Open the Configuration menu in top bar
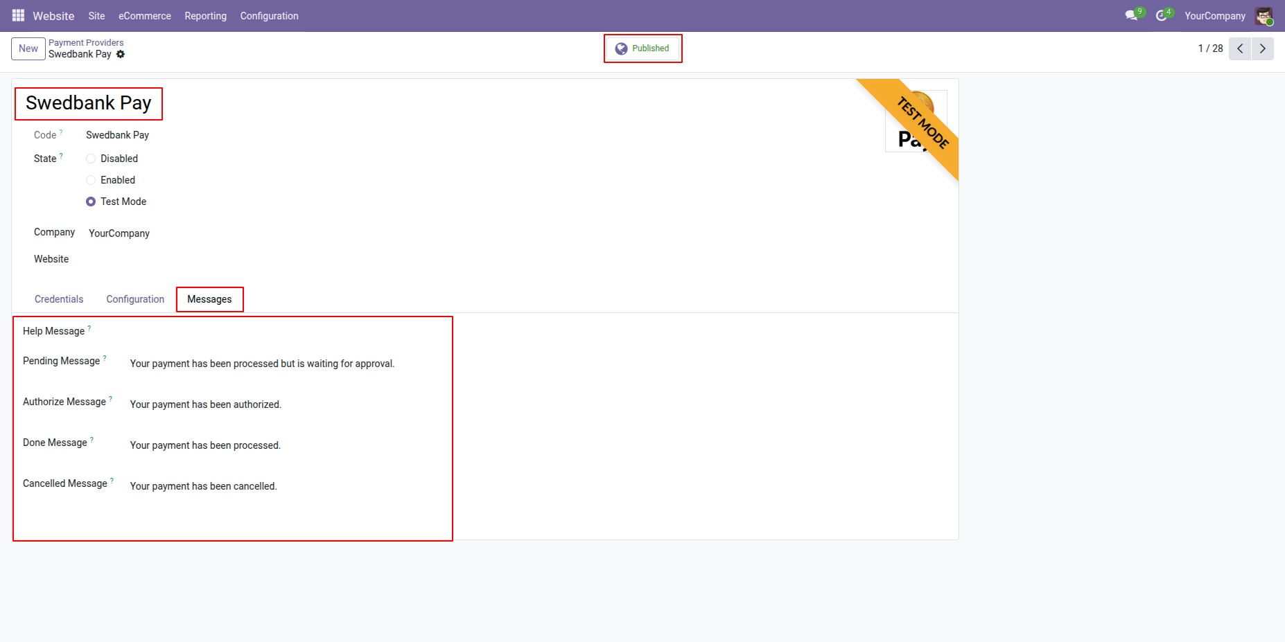This screenshot has width=1285, height=642. coord(269,16)
